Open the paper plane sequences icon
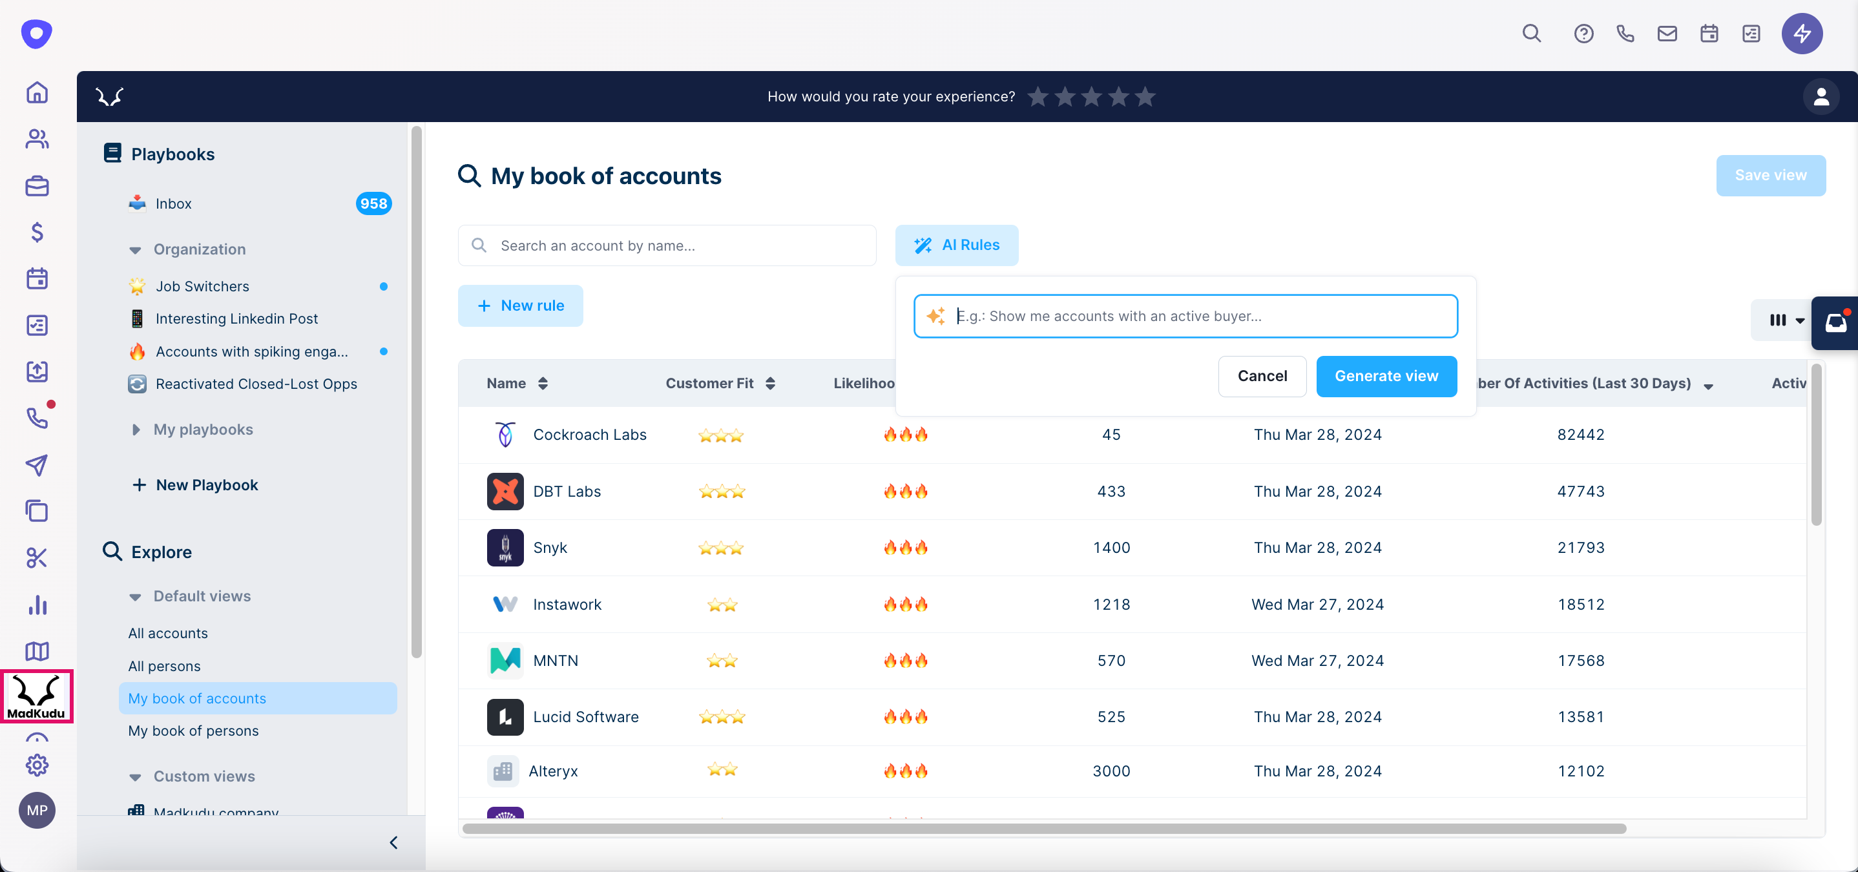This screenshot has height=872, width=1858. pos(37,464)
